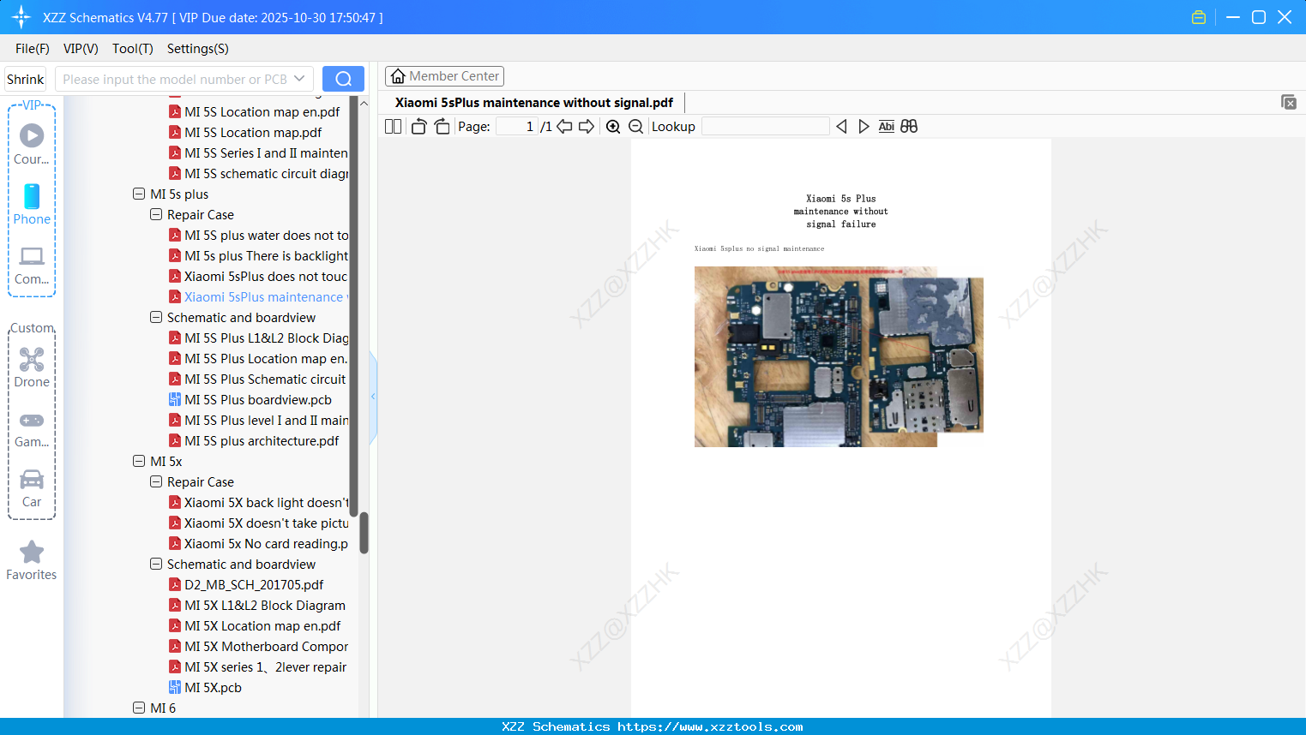Open the Tool(T) menu
This screenshot has width=1306, height=735.
tap(132, 49)
